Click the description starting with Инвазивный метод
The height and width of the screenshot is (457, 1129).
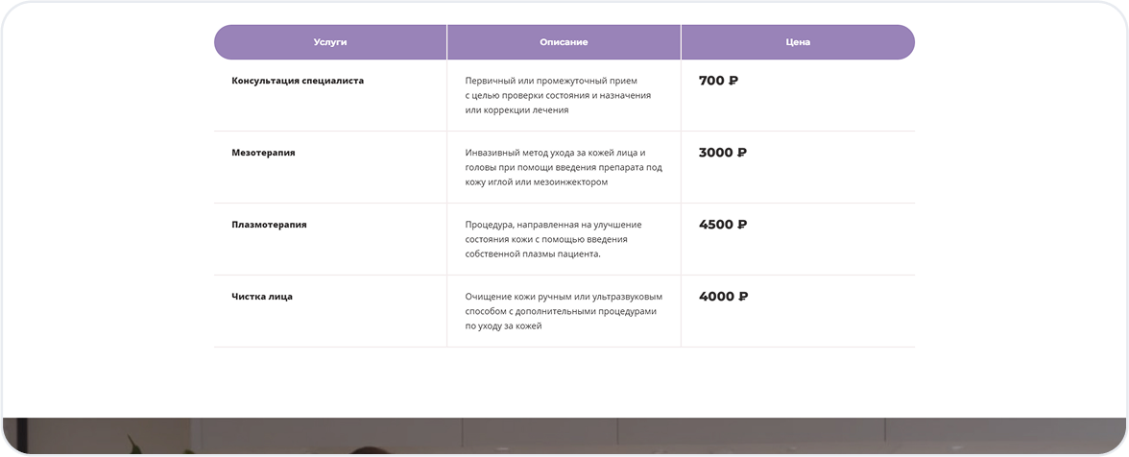(x=555, y=153)
